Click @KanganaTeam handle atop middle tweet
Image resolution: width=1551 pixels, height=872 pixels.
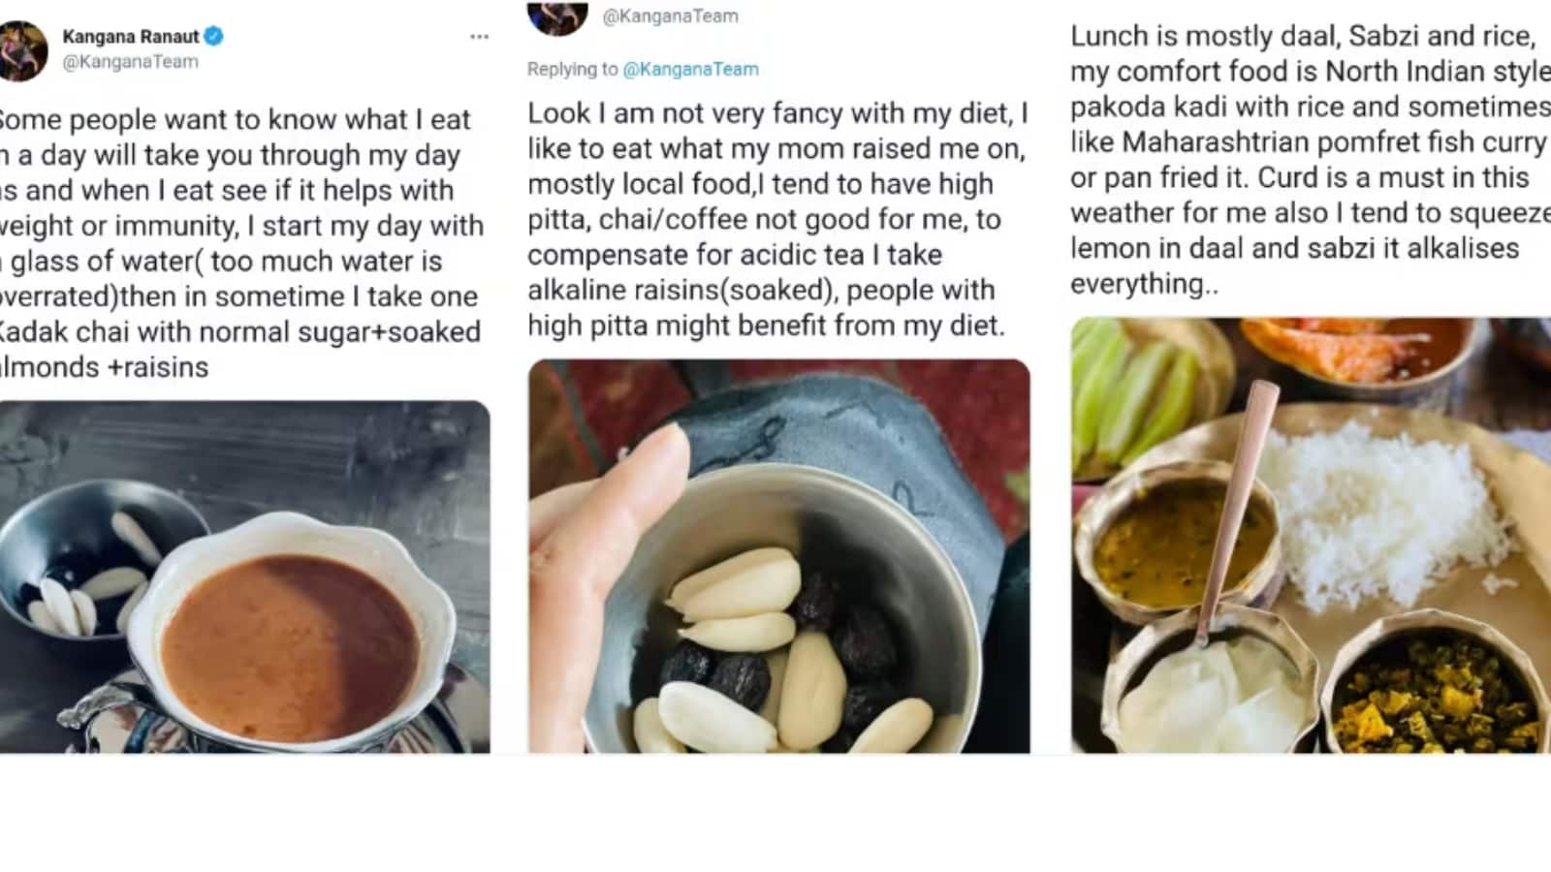tap(670, 16)
